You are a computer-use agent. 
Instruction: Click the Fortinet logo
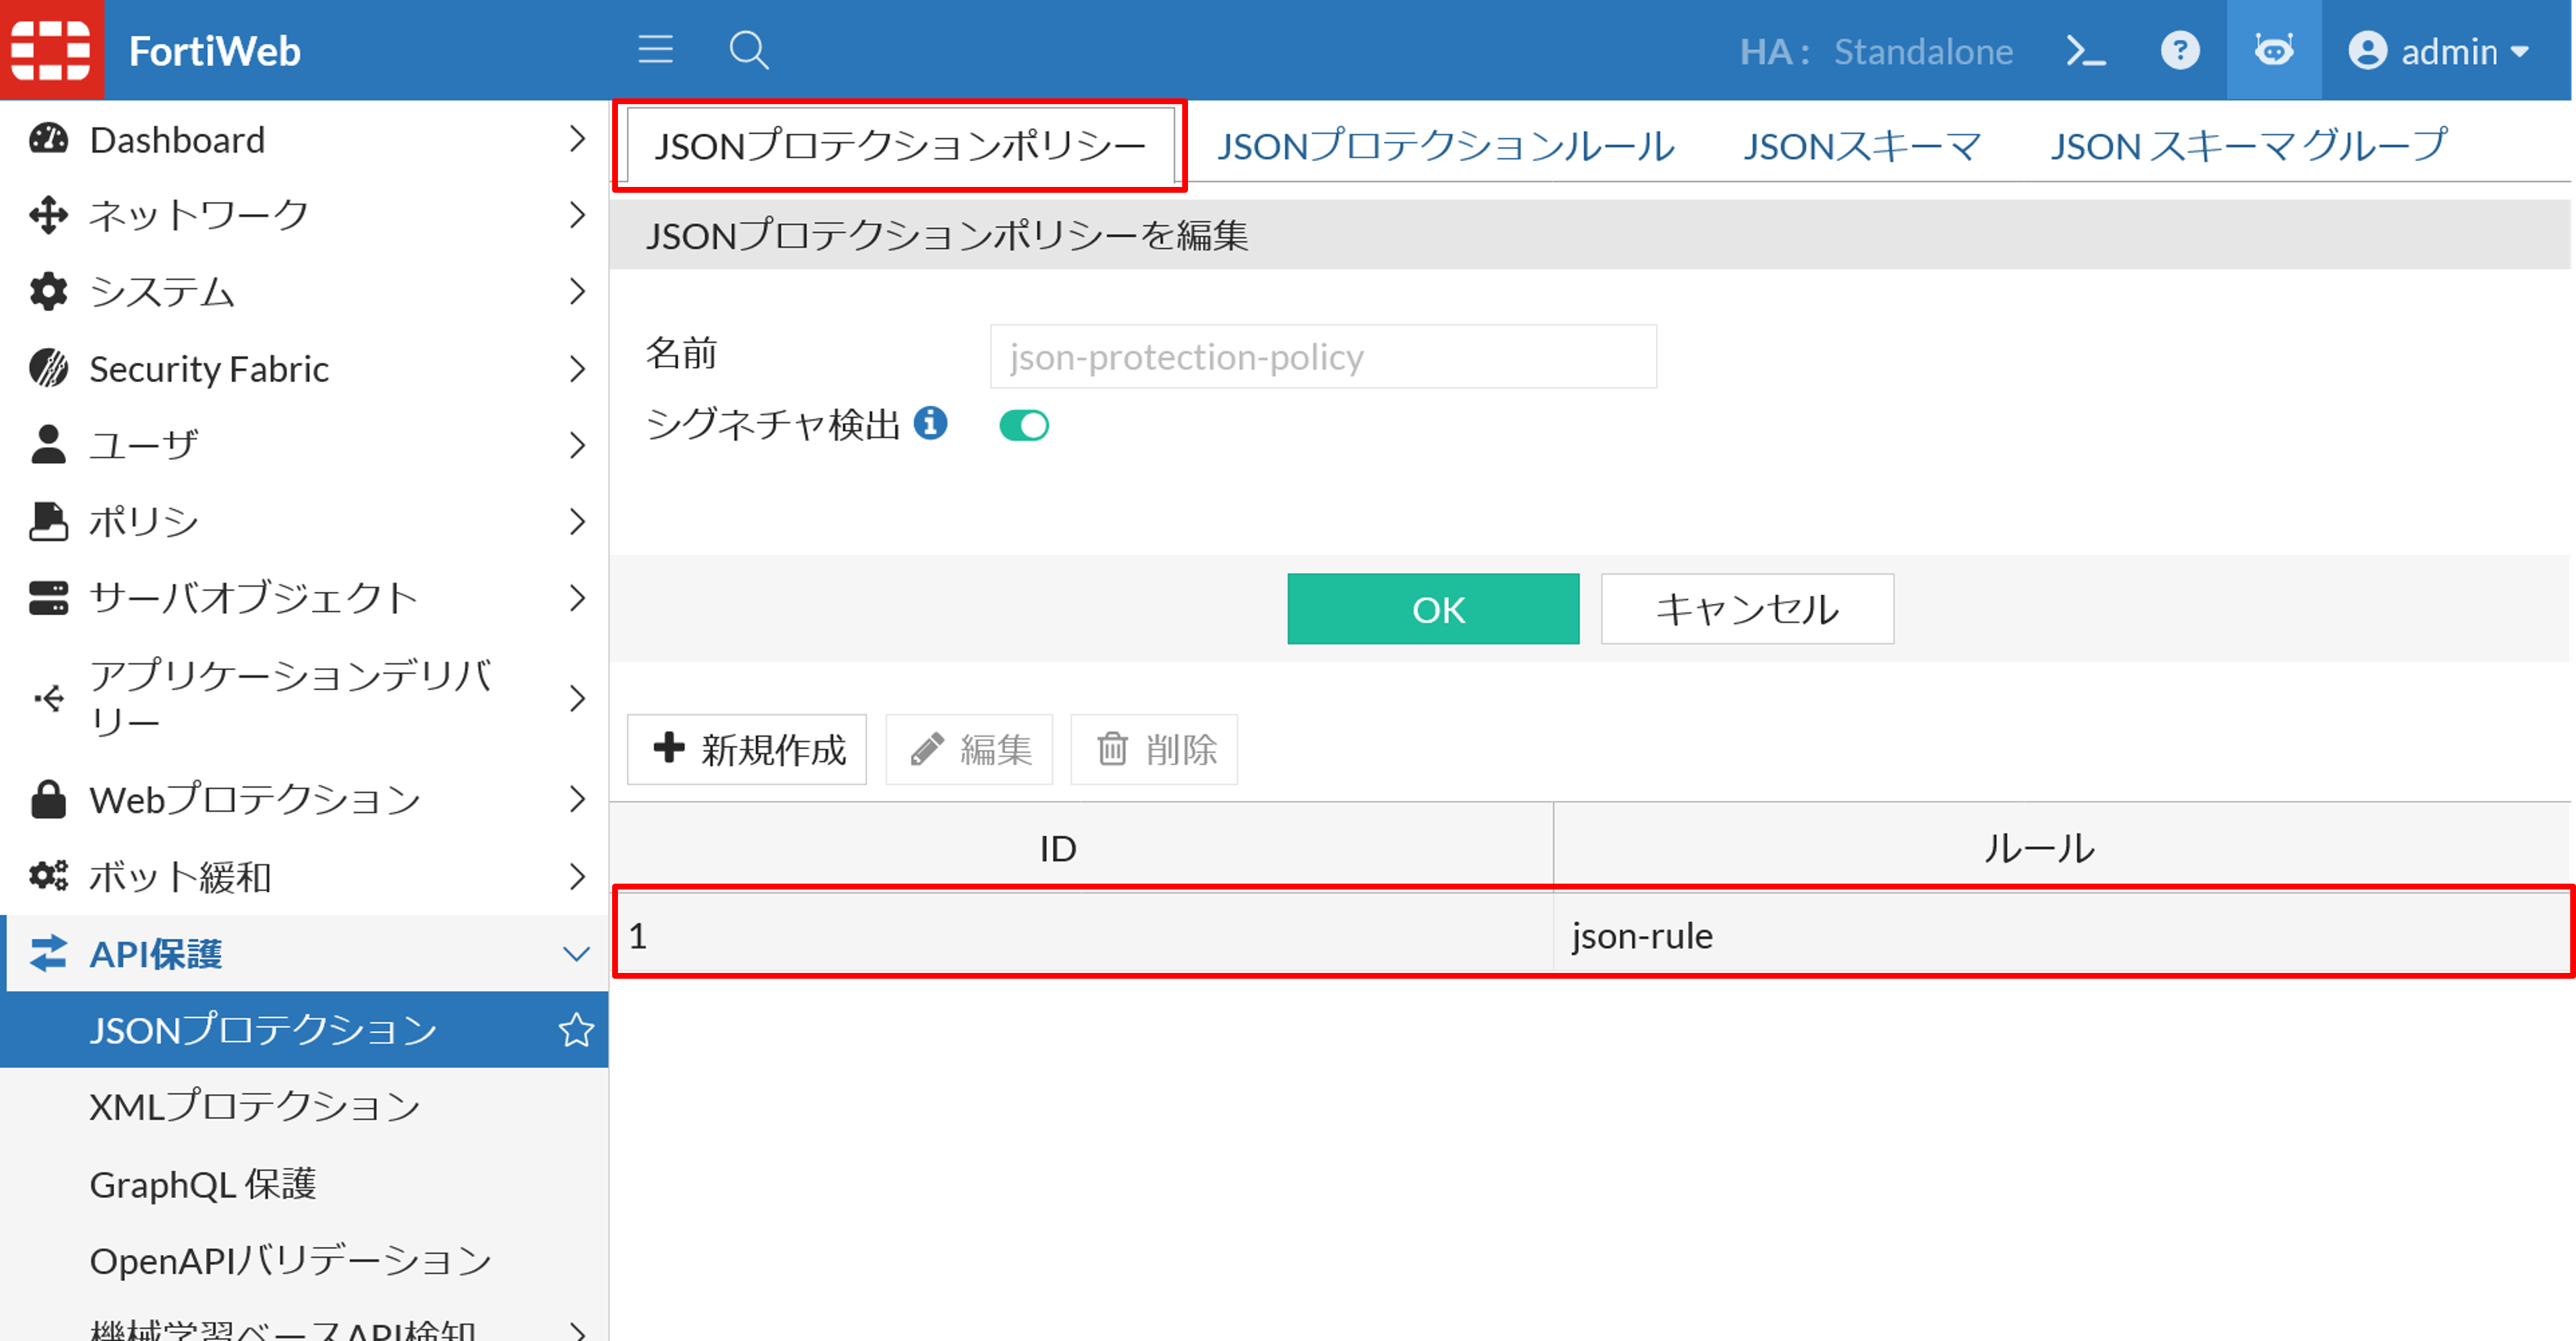tap(52, 50)
